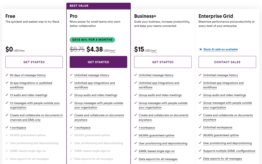
Task: Click the checkmark next to Unlimited workspaces
Action: 200,127
